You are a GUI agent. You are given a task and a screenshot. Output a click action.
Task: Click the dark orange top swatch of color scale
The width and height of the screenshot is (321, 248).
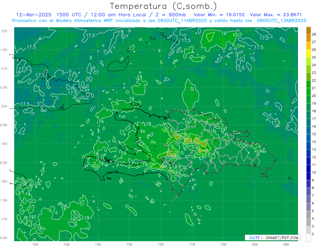[x=308, y=30]
